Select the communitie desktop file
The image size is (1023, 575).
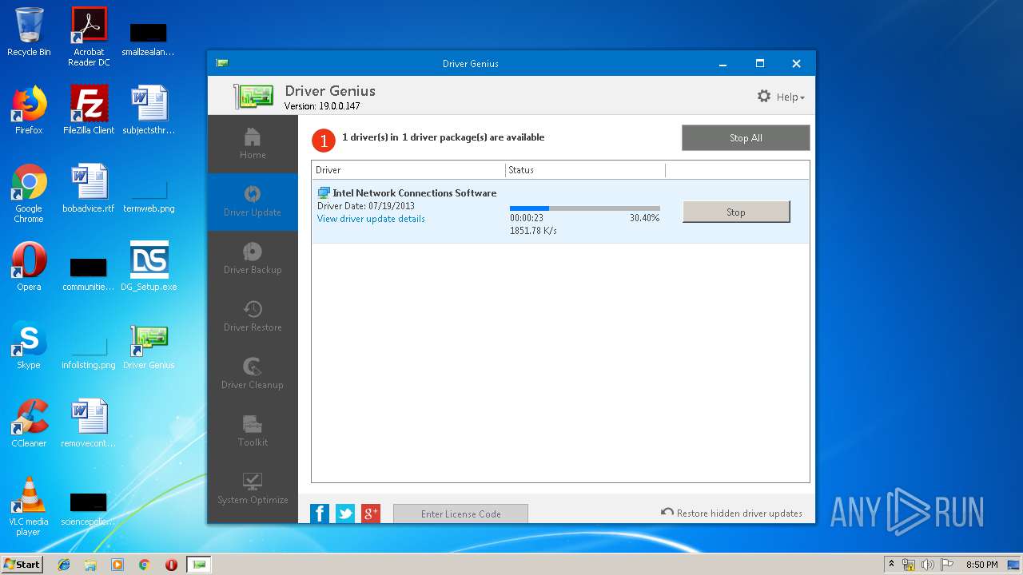[89, 274]
